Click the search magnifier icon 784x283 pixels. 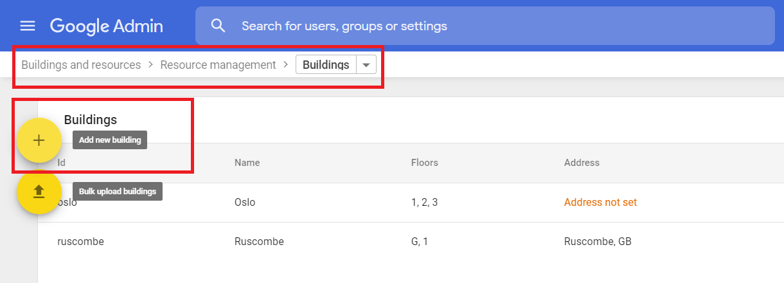pyautogui.click(x=218, y=26)
